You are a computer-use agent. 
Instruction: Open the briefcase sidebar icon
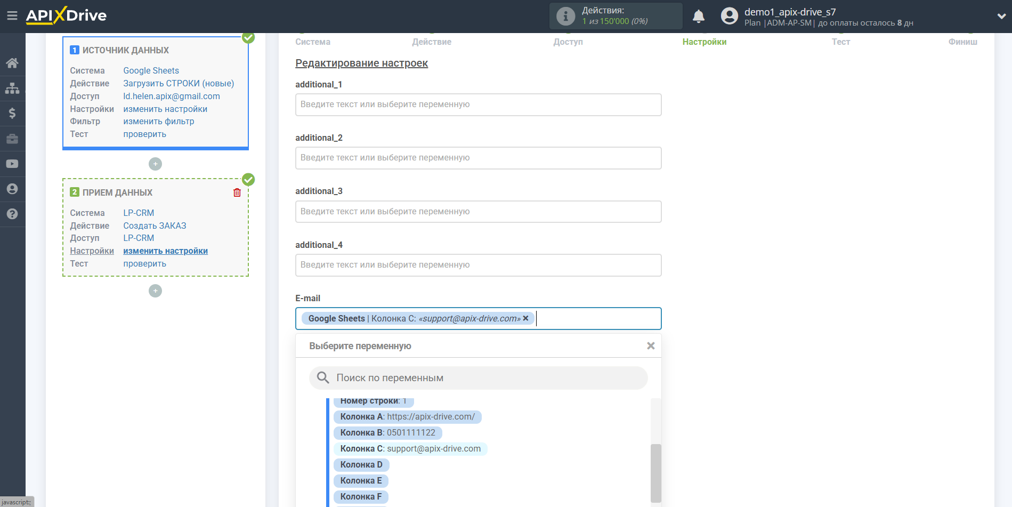(12, 139)
